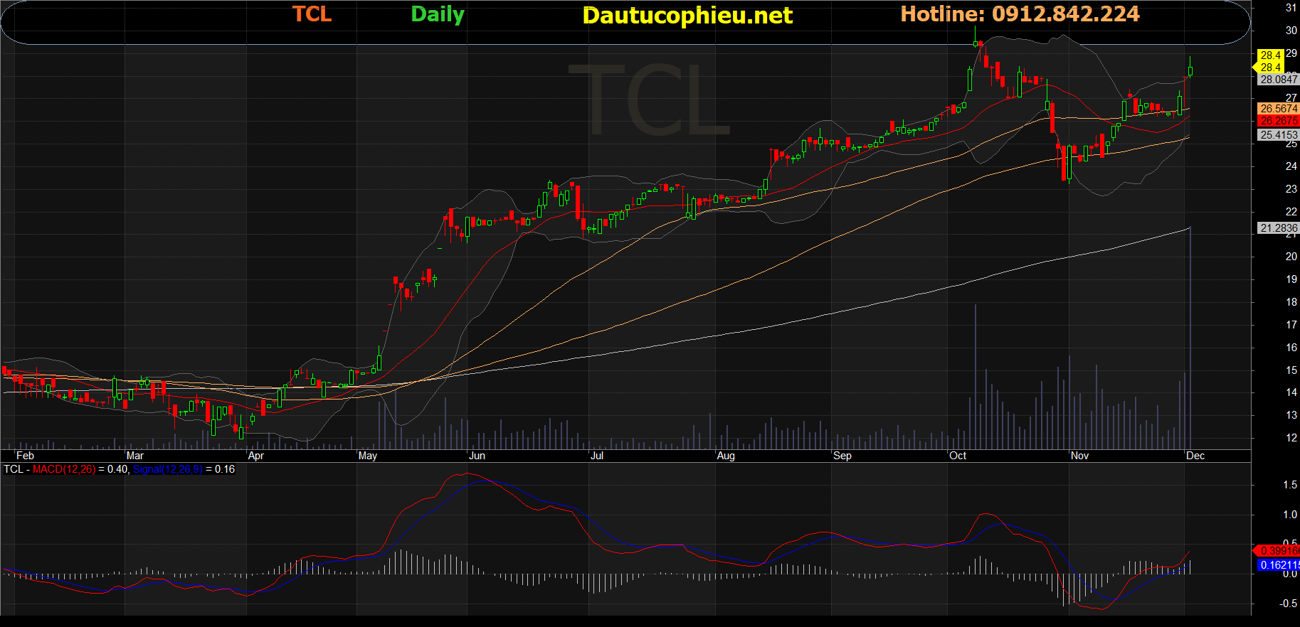1300x627 pixels.
Task: Click the Apr month label on time axis
Action: pos(255,456)
